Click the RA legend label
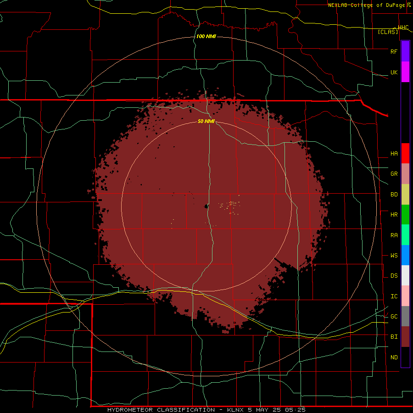The image size is (413, 413). coord(394,235)
